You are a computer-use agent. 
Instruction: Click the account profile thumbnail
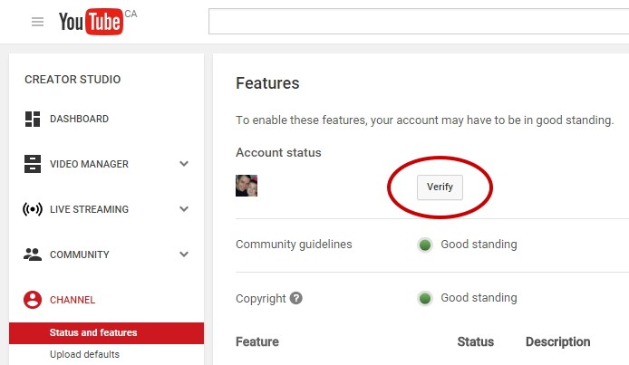click(x=247, y=186)
